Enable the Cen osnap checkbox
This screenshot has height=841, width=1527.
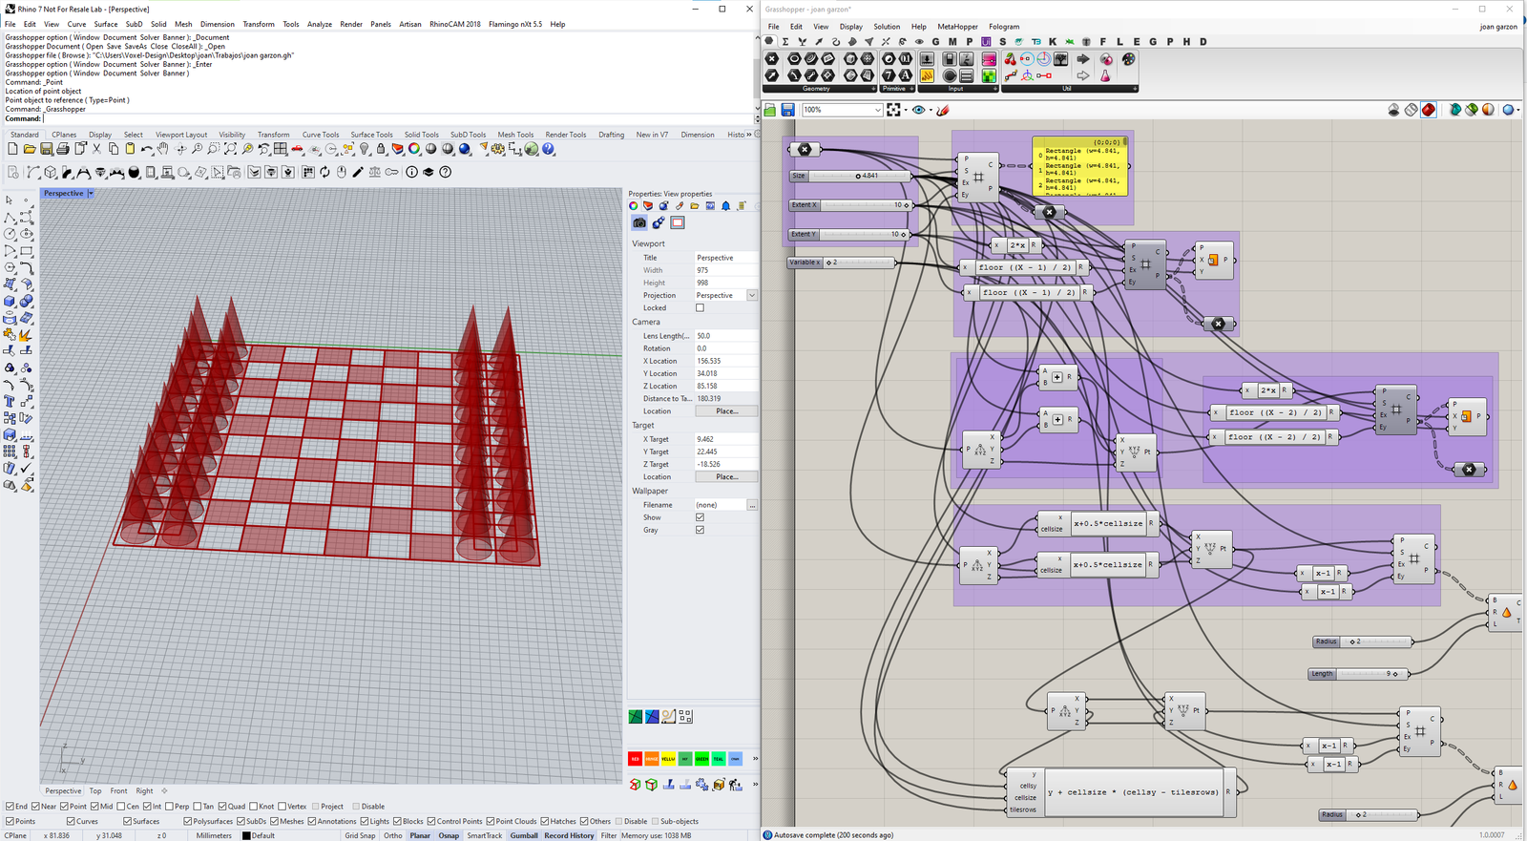[x=121, y=806]
